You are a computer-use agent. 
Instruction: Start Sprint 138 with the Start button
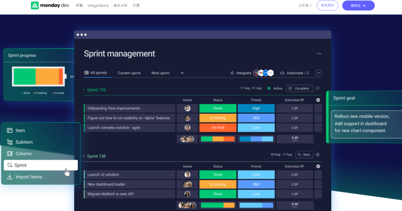click(x=304, y=154)
